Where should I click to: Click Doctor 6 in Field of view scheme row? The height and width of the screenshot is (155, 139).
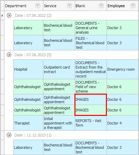coord(123,87)
